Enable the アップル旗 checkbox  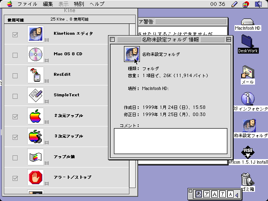[x=15, y=158]
